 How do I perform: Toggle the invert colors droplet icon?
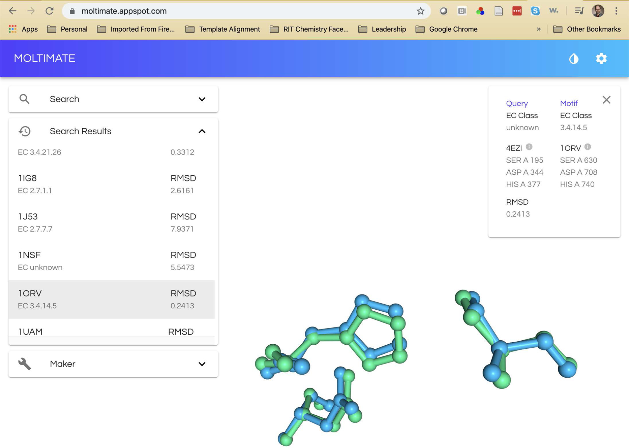tap(574, 59)
